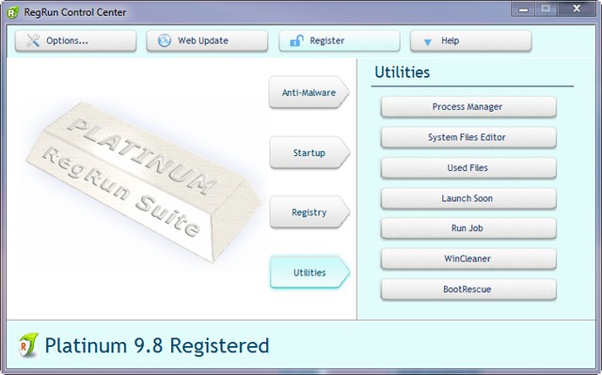Minimize the RegRun Control Center window
Image resolution: width=602 pixels, height=375 pixels.
coord(523,9)
